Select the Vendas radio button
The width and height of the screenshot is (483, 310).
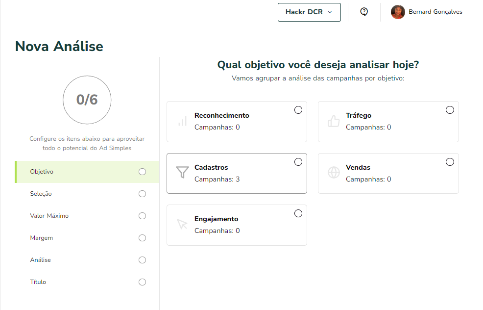[450, 162]
